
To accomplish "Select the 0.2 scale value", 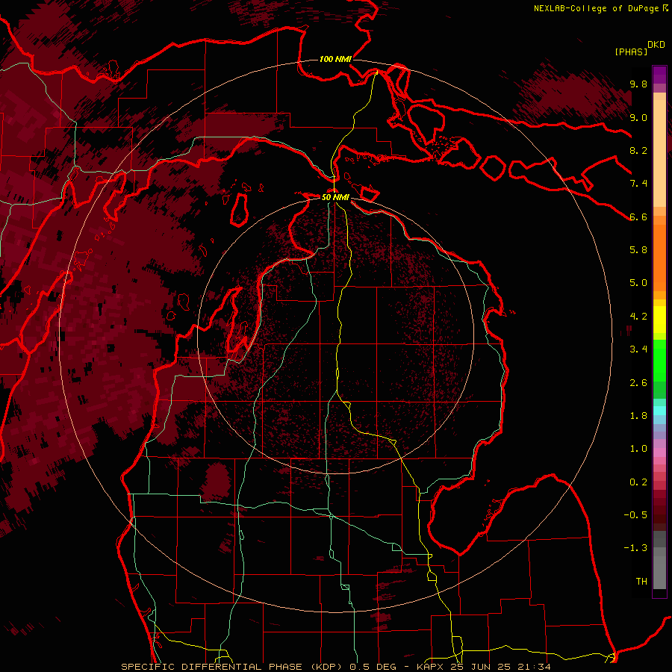I will [x=638, y=482].
